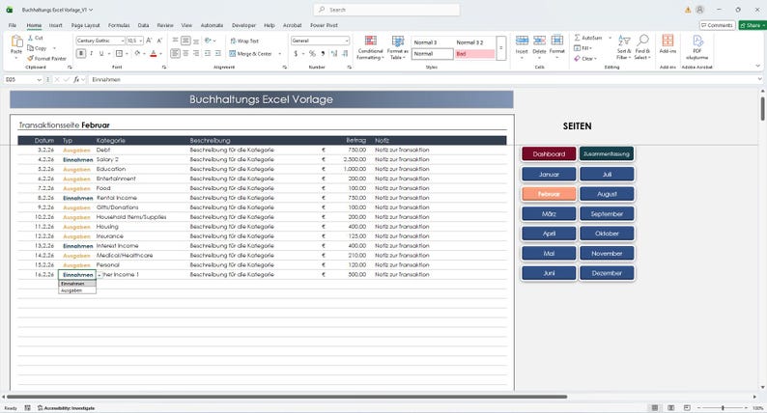Click Decrease Decimal icon
This screenshot has width=767, height=413.
click(345, 53)
